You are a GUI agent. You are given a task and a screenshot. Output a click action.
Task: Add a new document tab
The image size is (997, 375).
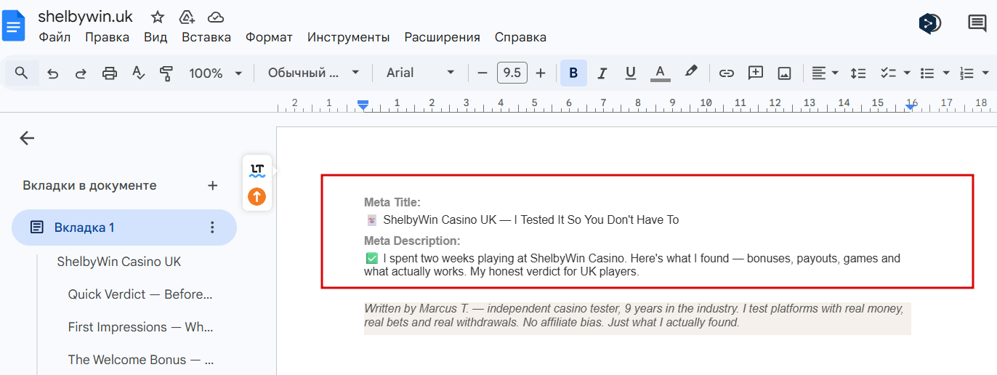click(212, 185)
